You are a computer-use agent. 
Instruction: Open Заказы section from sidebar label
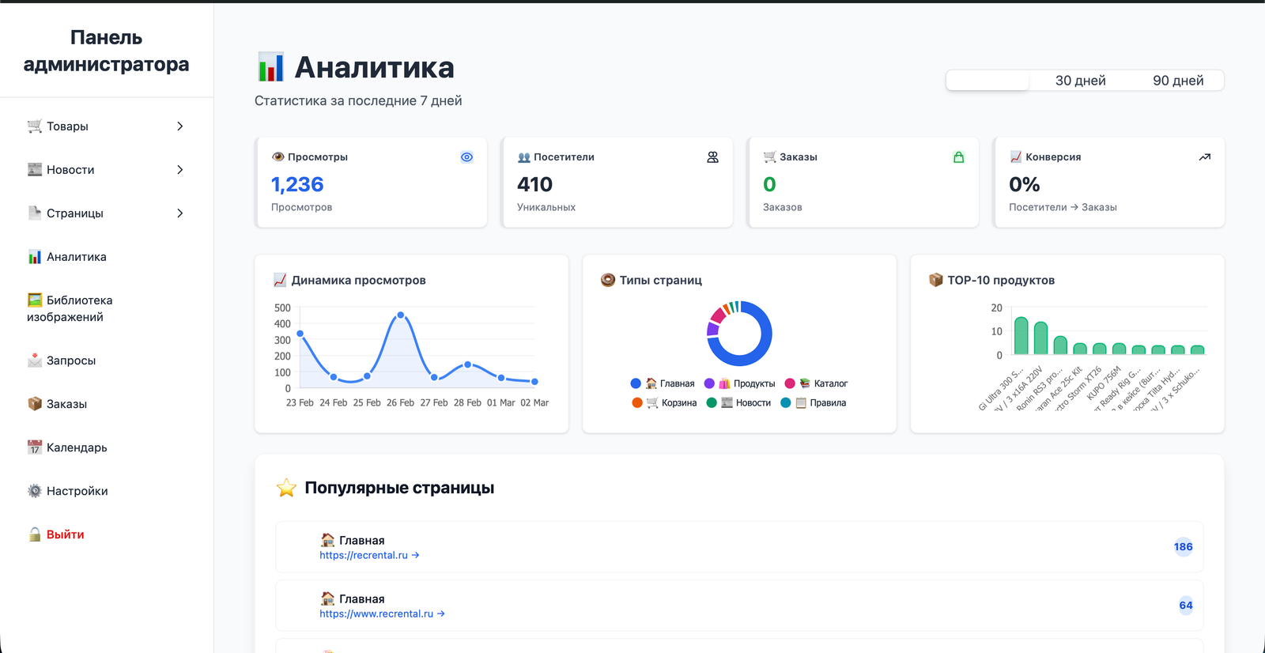[66, 404]
